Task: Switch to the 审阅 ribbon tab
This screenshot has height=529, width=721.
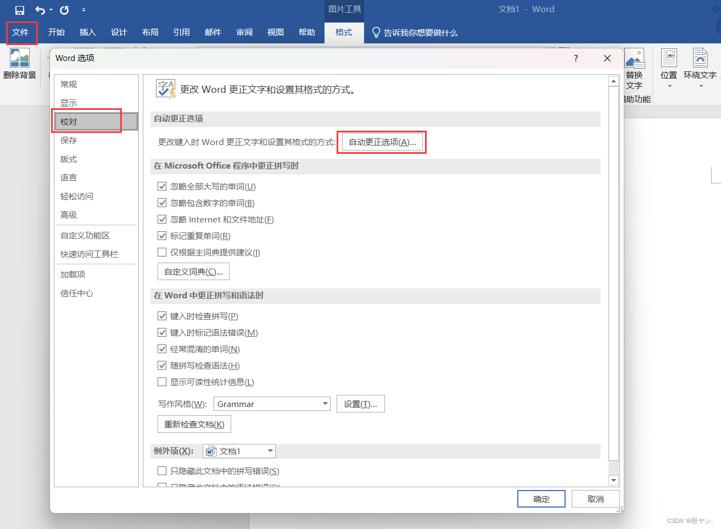Action: click(244, 32)
